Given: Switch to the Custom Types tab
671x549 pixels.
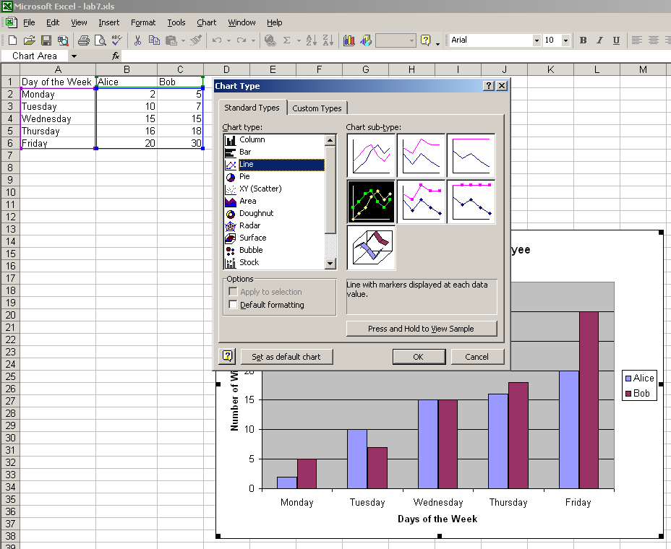Looking at the screenshot, I should point(317,108).
